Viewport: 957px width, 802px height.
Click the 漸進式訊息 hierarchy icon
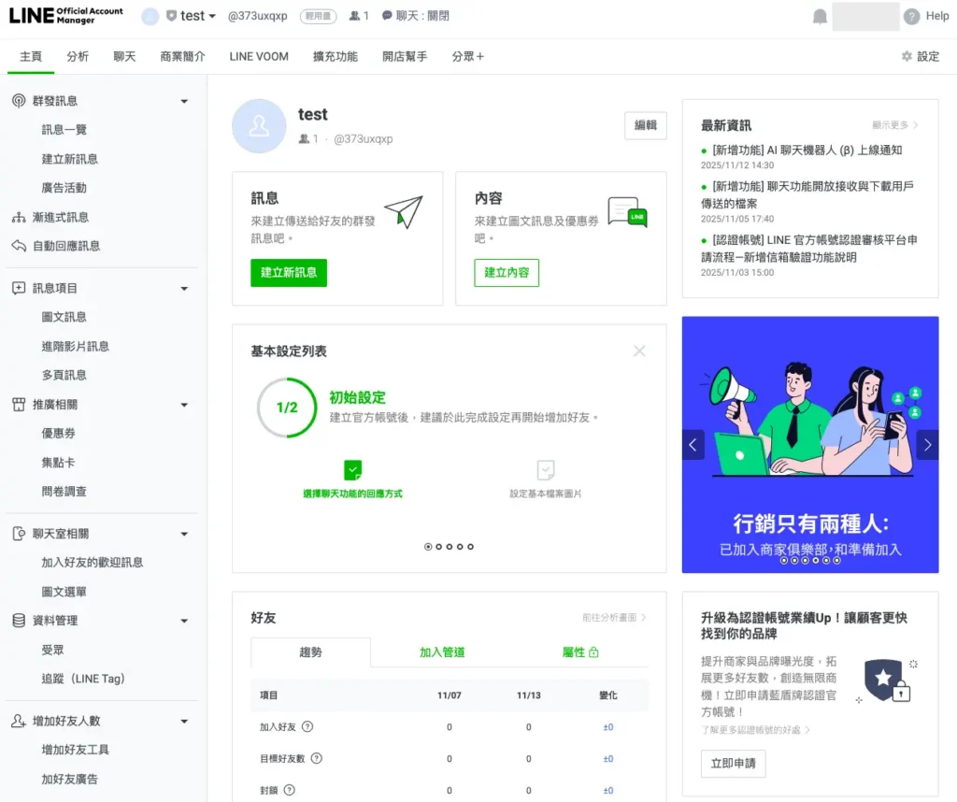pyautogui.click(x=19, y=217)
